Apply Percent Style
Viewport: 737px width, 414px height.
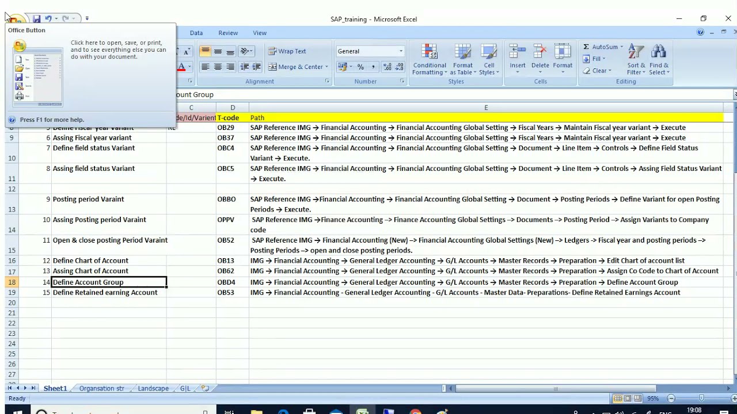point(360,67)
